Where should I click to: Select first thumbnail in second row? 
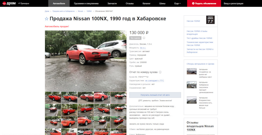pos(53,110)
